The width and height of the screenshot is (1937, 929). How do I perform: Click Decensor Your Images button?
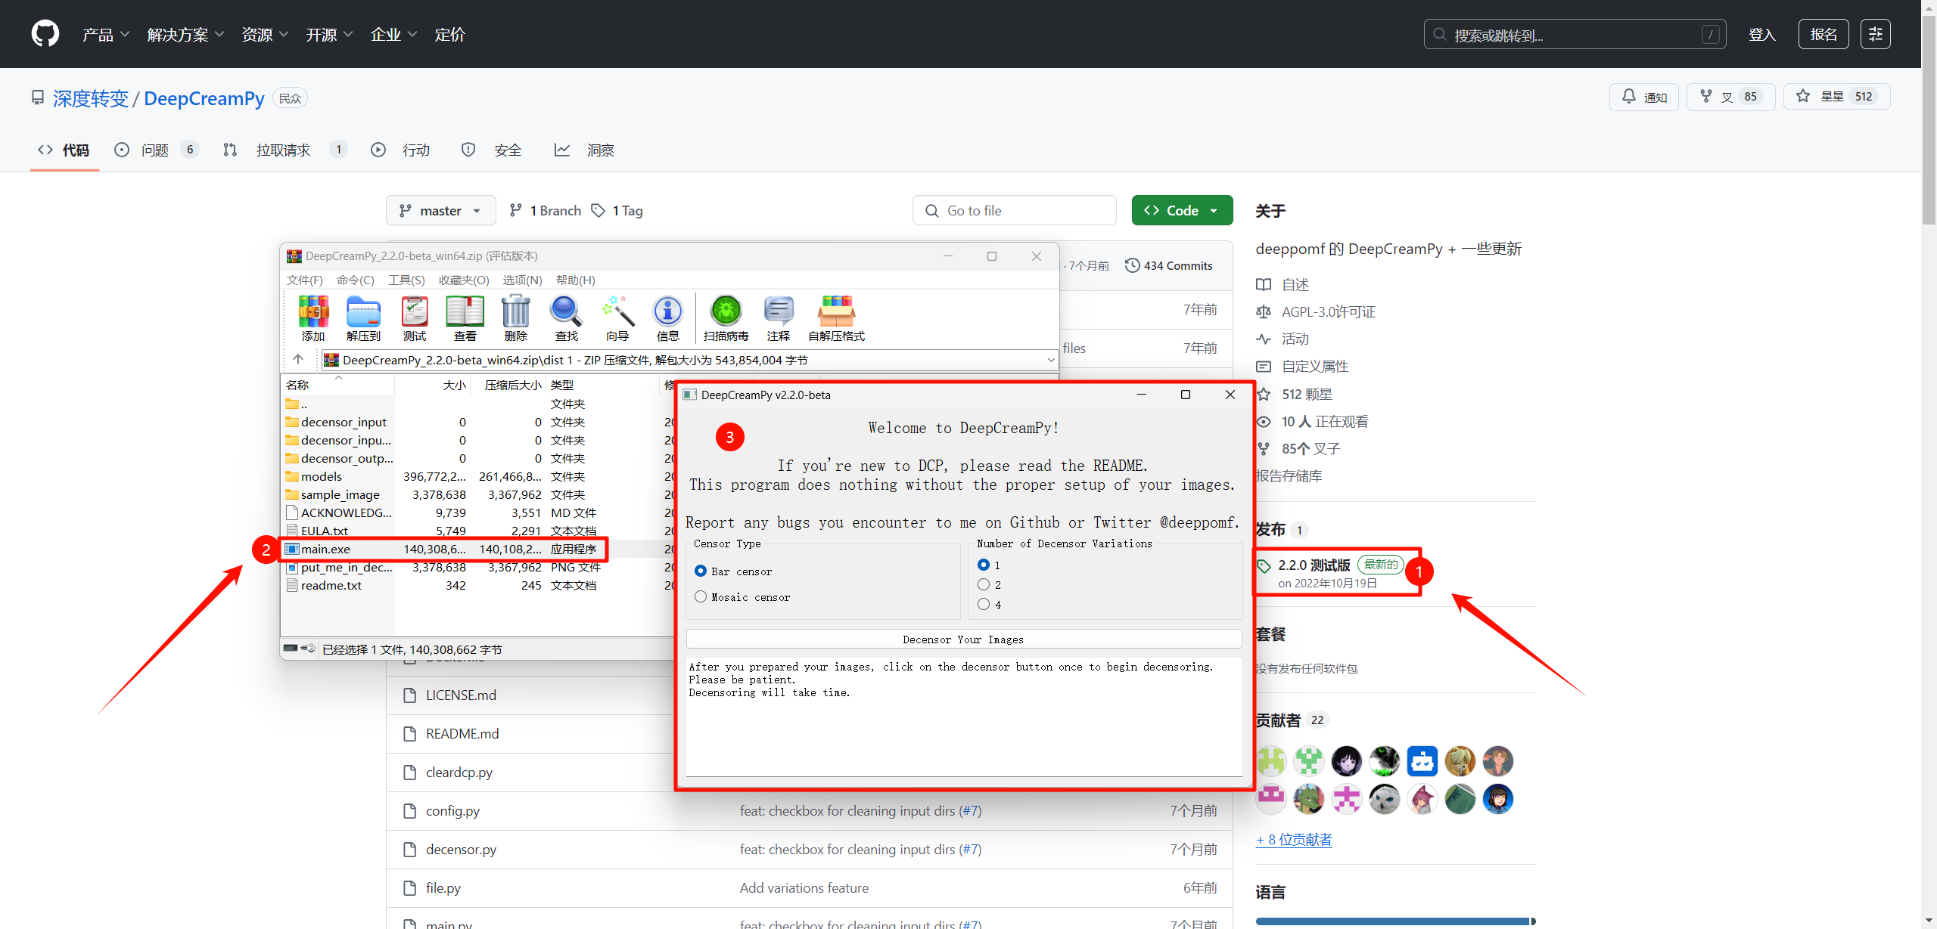coord(963,639)
